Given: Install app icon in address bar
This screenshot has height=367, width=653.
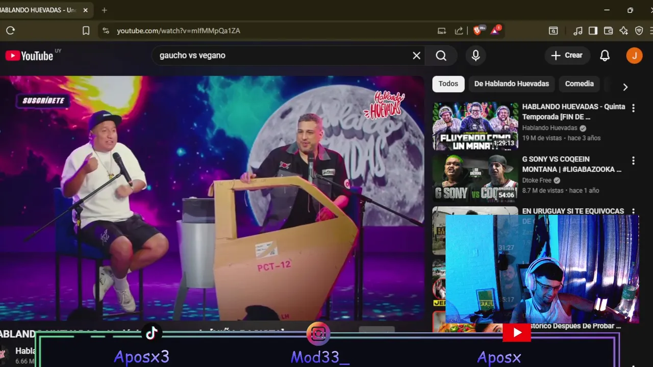Looking at the screenshot, I should [442, 31].
